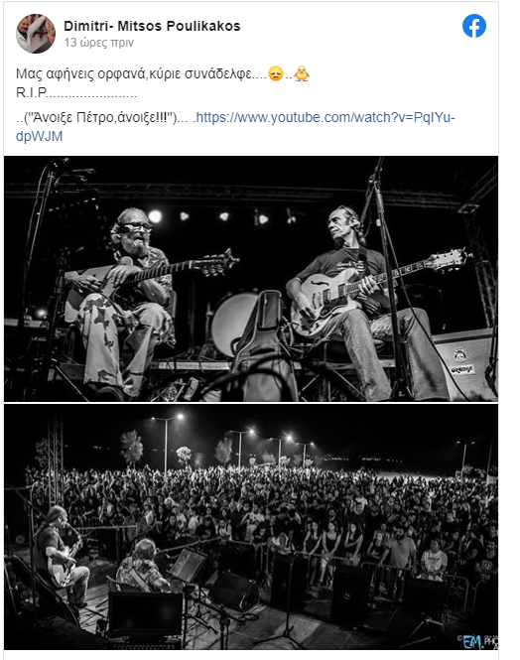Screen dimensions: 520x660
Task: Open the bottom concert crowd photo
Action: tap(251, 527)
